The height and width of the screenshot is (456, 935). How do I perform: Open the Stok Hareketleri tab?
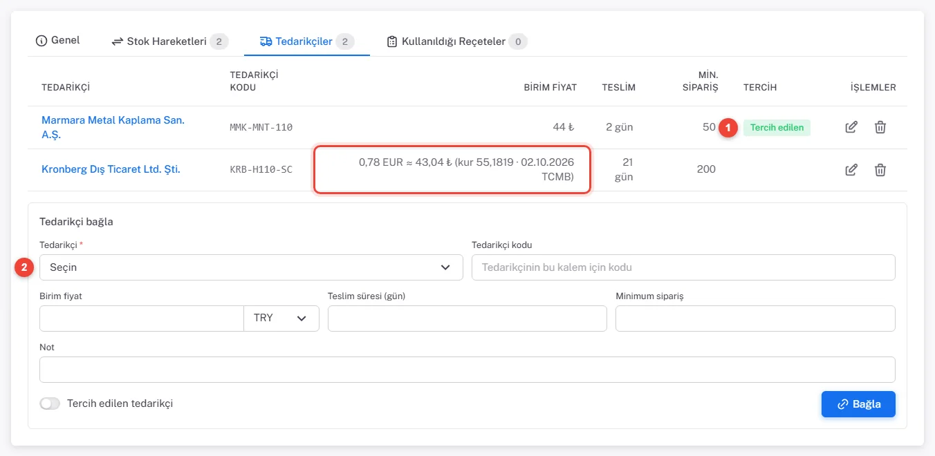click(x=169, y=41)
